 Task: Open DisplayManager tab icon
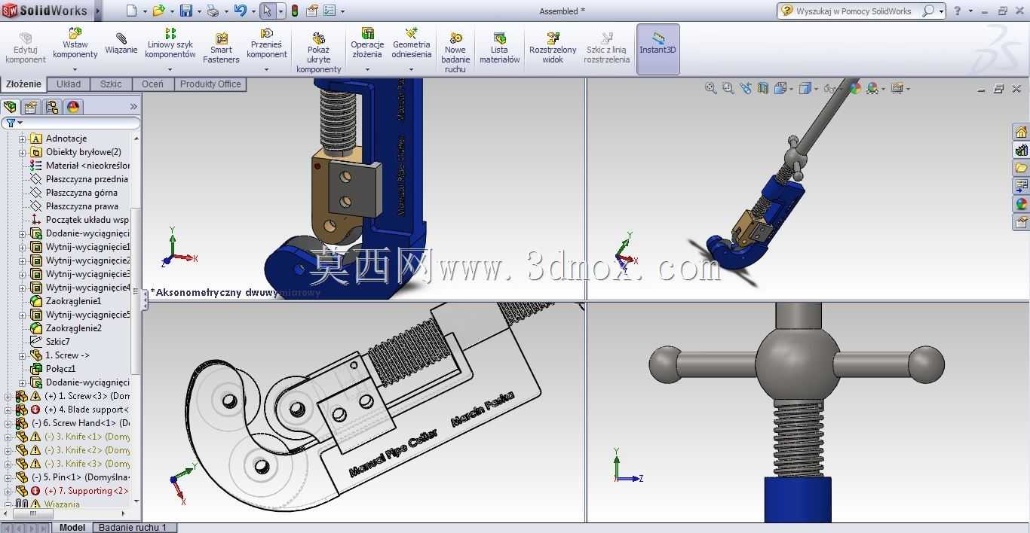(x=73, y=107)
